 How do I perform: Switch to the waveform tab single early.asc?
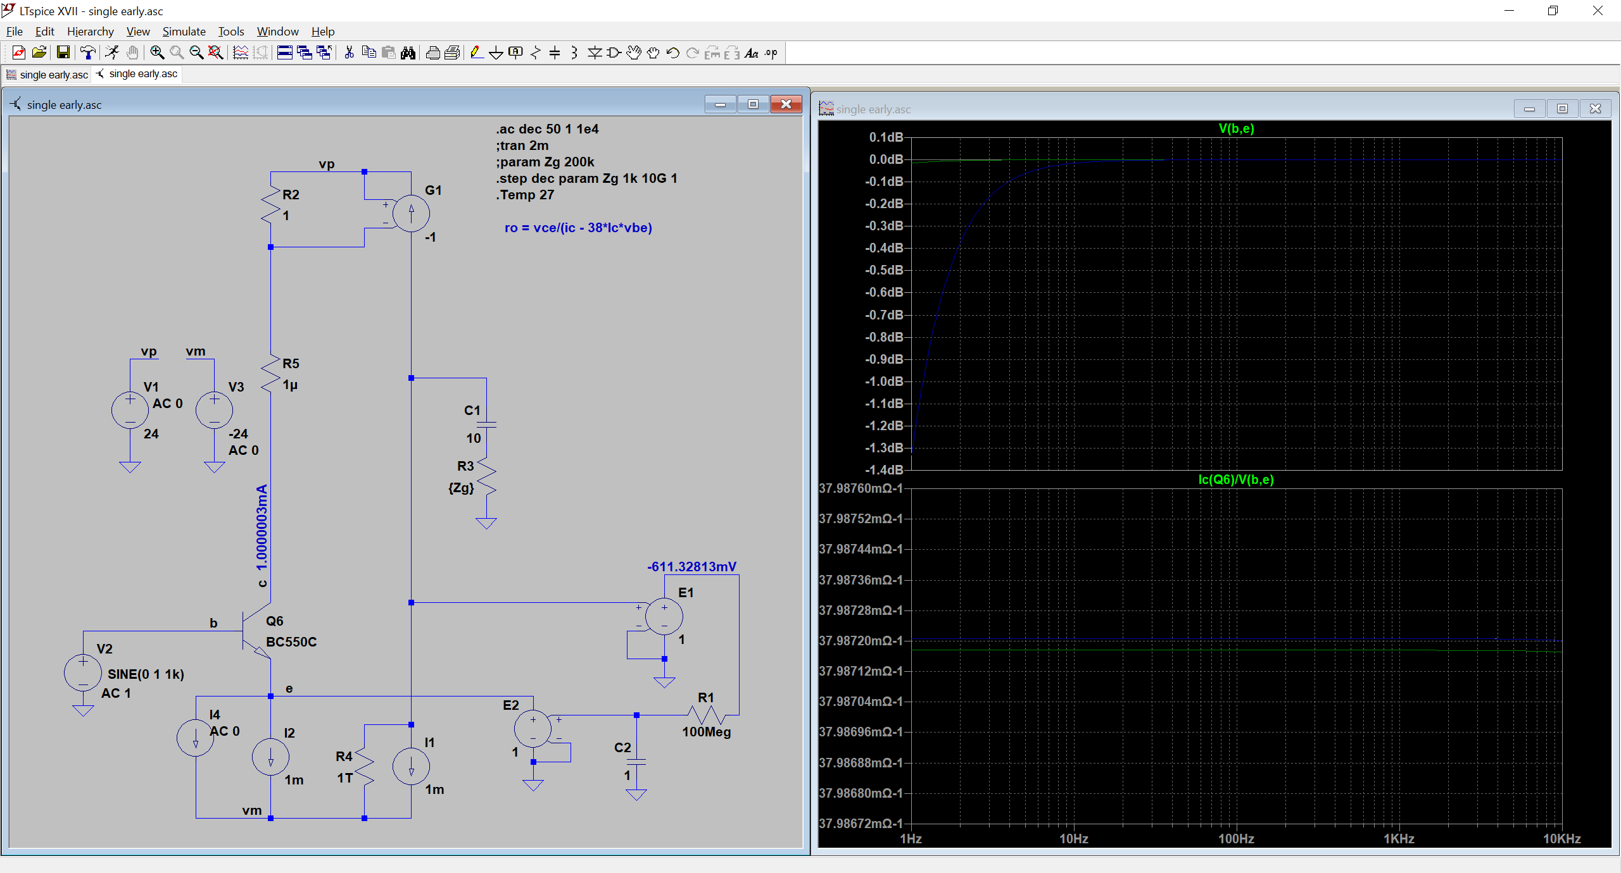click(47, 75)
